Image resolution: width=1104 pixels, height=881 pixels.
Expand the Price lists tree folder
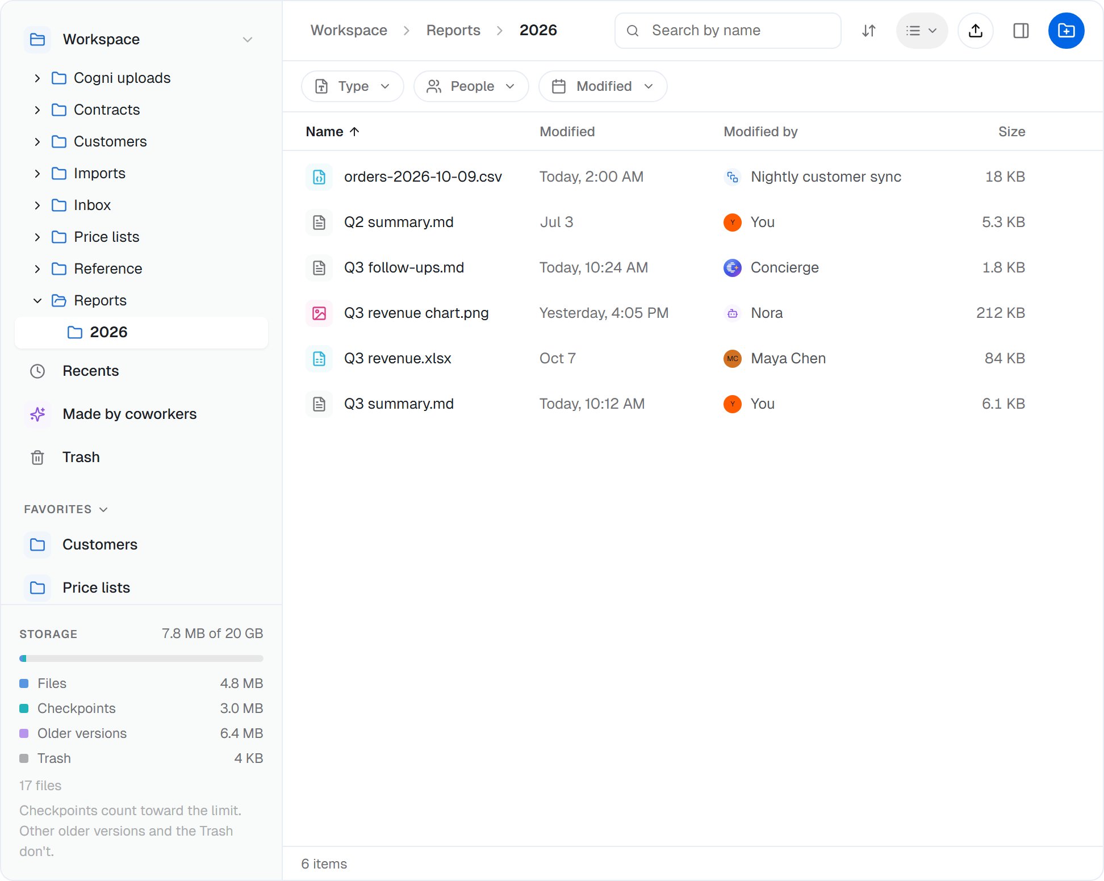click(37, 237)
